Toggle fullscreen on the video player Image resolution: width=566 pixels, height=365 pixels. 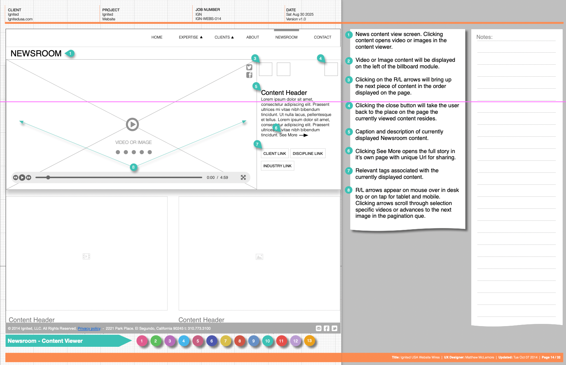pyautogui.click(x=243, y=177)
